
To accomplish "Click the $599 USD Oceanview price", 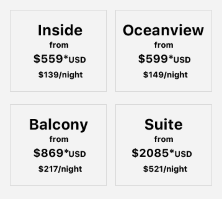I will [x=164, y=59].
